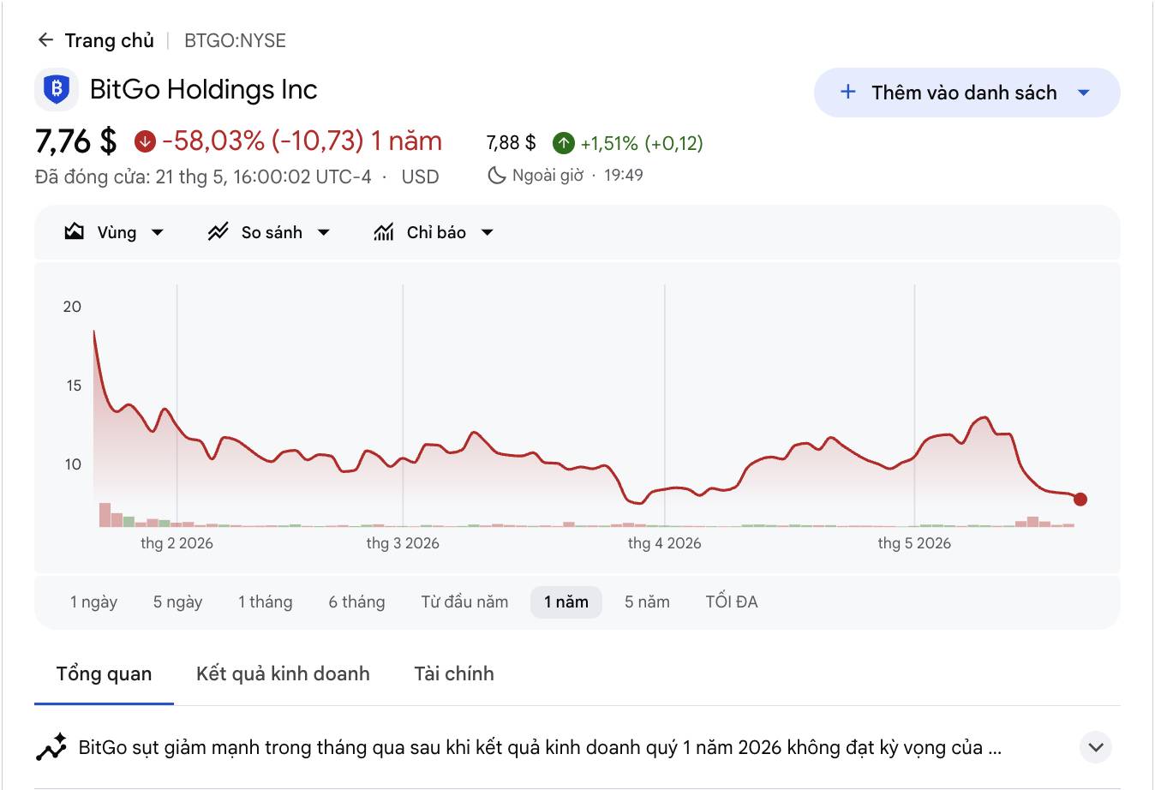Switch to the Kết quả kinh doanh tab
This screenshot has height=790, width=1155.
[283, 674]
